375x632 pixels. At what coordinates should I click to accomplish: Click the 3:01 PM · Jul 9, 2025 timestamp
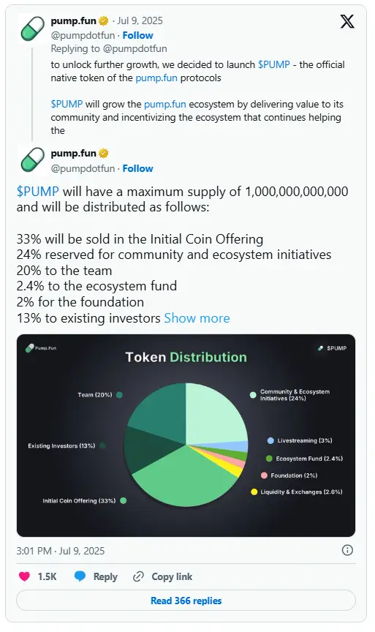pyautogui.click(x=61, y=551)
